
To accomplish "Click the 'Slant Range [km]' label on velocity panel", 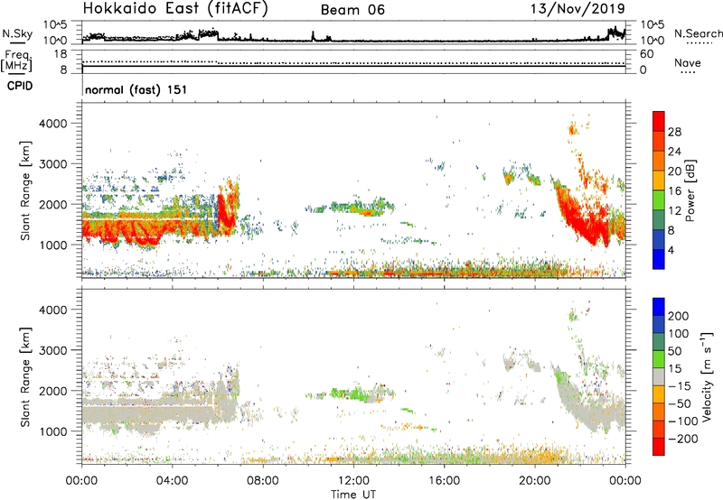I will point(25,376).
